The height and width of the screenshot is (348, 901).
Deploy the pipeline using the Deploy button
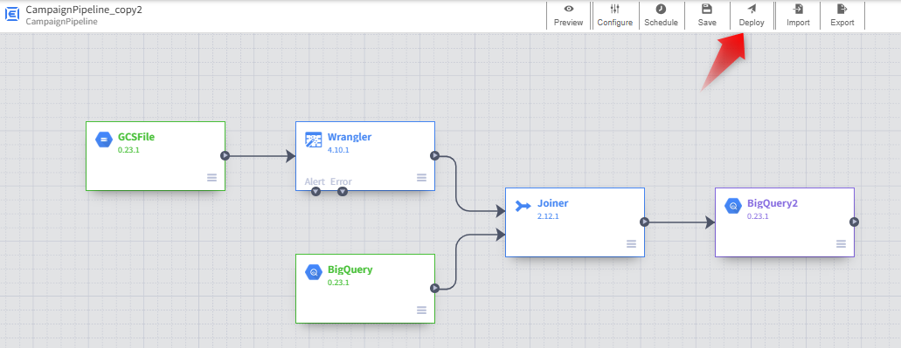click(752, 16)
